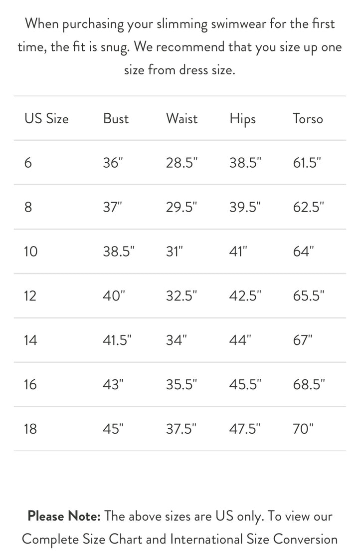Viewport: 359px width, 556px height.
Task: Click US size 12 row label
Action: pos(30,295)
